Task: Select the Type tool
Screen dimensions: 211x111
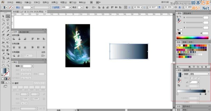Action: 8,24
